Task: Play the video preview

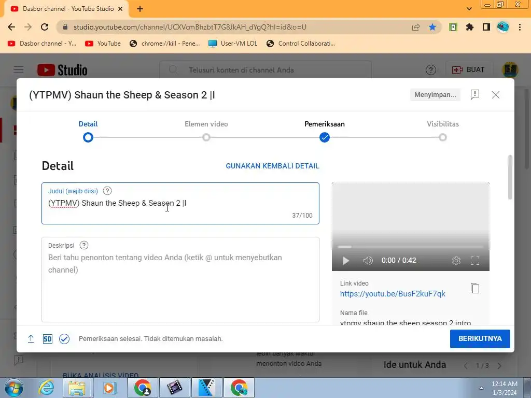Action: click(x=346, y=261)
